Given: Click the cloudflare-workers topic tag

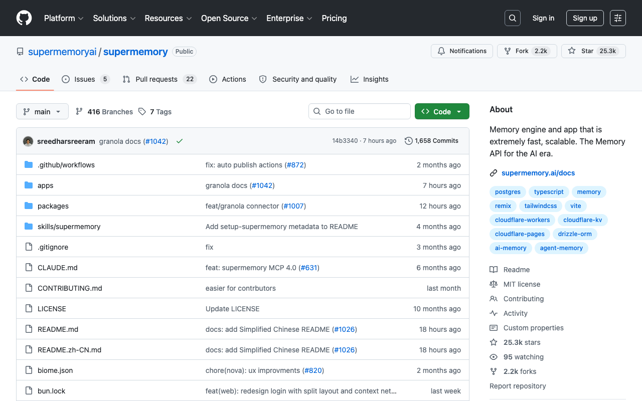Looking at the screenshot, I should coord(522,220).
